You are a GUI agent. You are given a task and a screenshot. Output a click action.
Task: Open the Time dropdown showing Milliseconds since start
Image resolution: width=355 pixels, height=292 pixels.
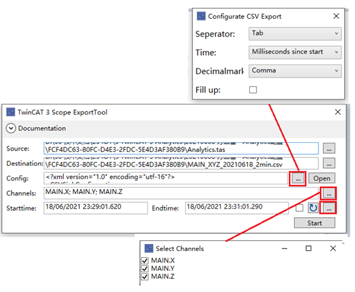tap(295, 53)
